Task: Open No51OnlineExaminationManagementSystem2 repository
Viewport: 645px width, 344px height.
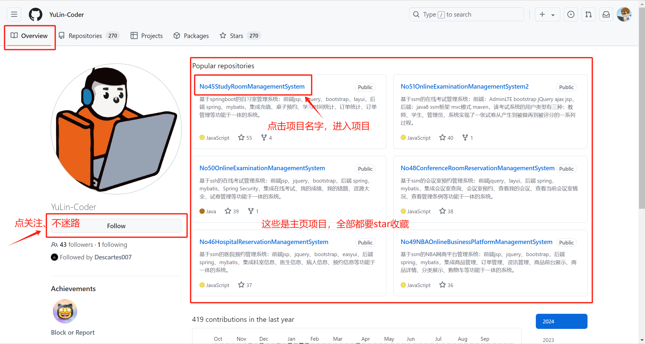Action: pyautogui.click(x=464, y=86)
